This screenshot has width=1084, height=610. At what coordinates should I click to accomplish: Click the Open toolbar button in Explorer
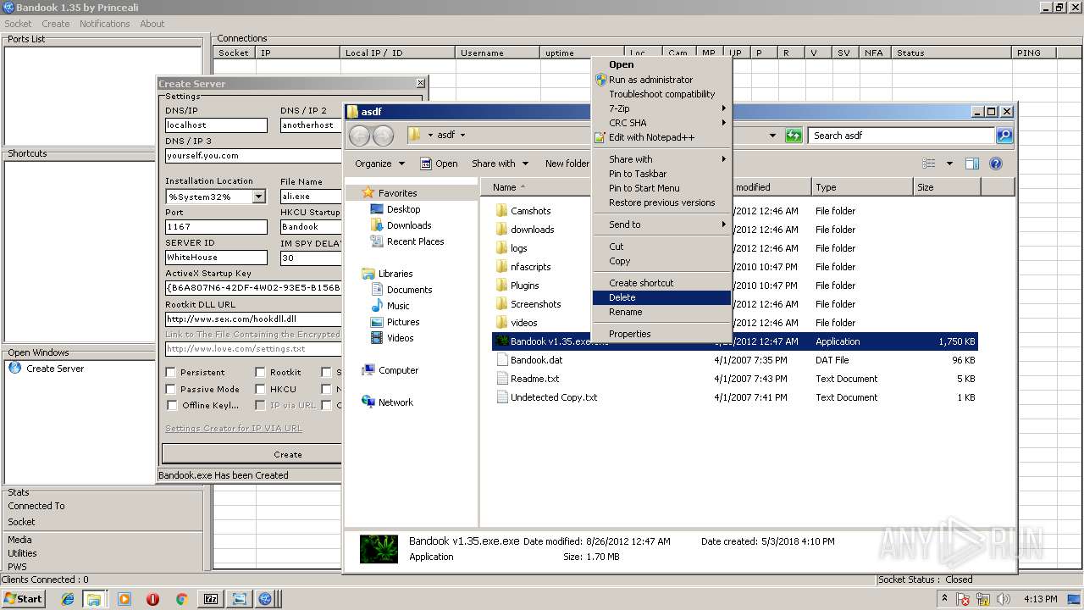click(439, 164)
